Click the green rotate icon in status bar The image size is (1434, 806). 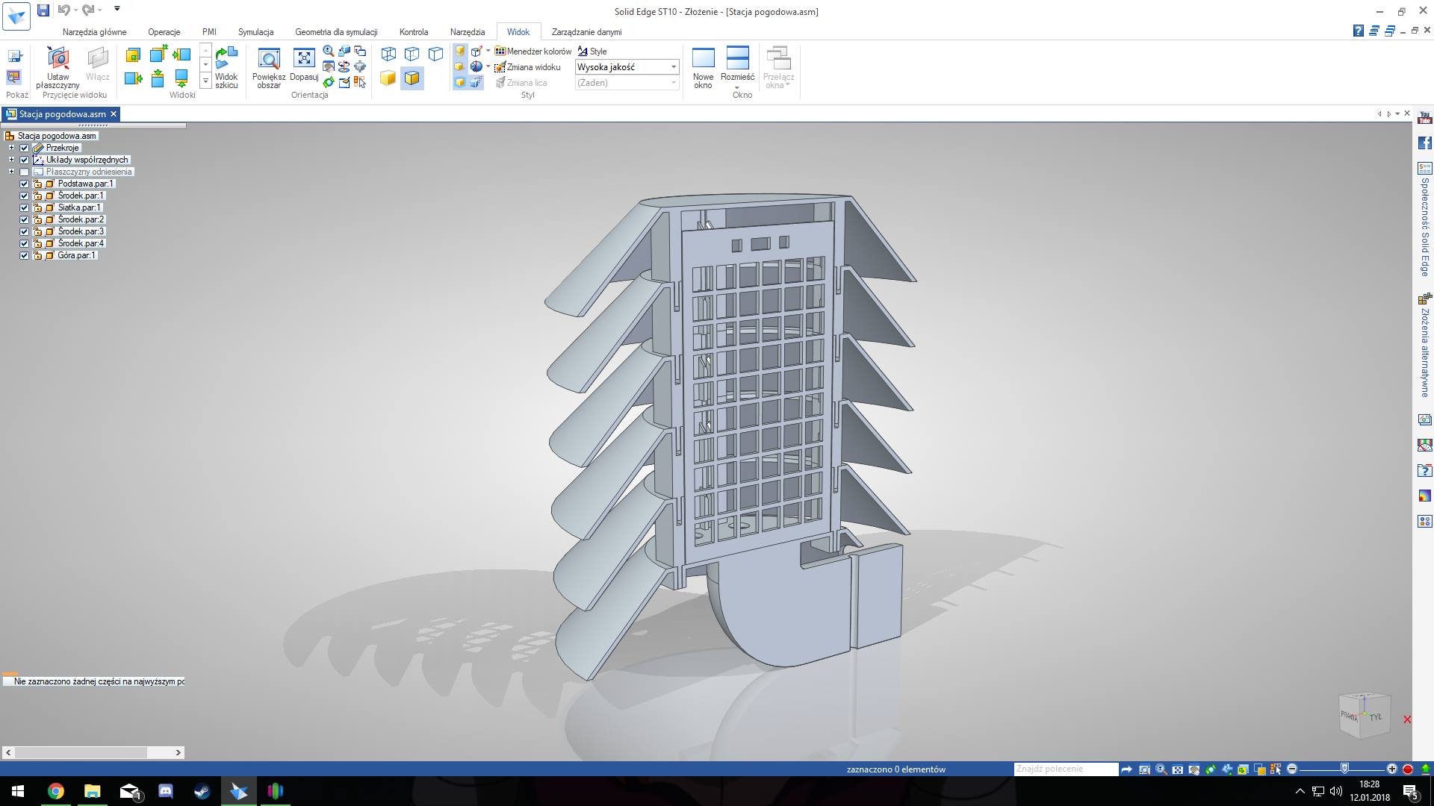[1210, 769]
